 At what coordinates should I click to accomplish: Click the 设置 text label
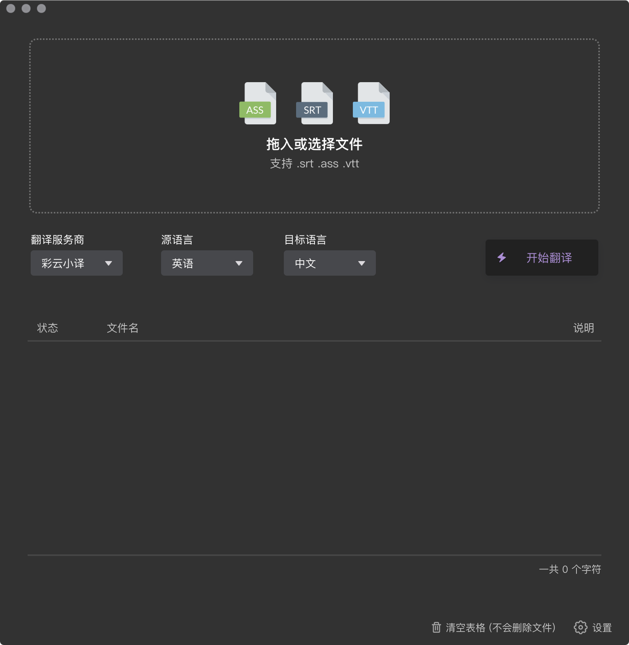point(602,628)
